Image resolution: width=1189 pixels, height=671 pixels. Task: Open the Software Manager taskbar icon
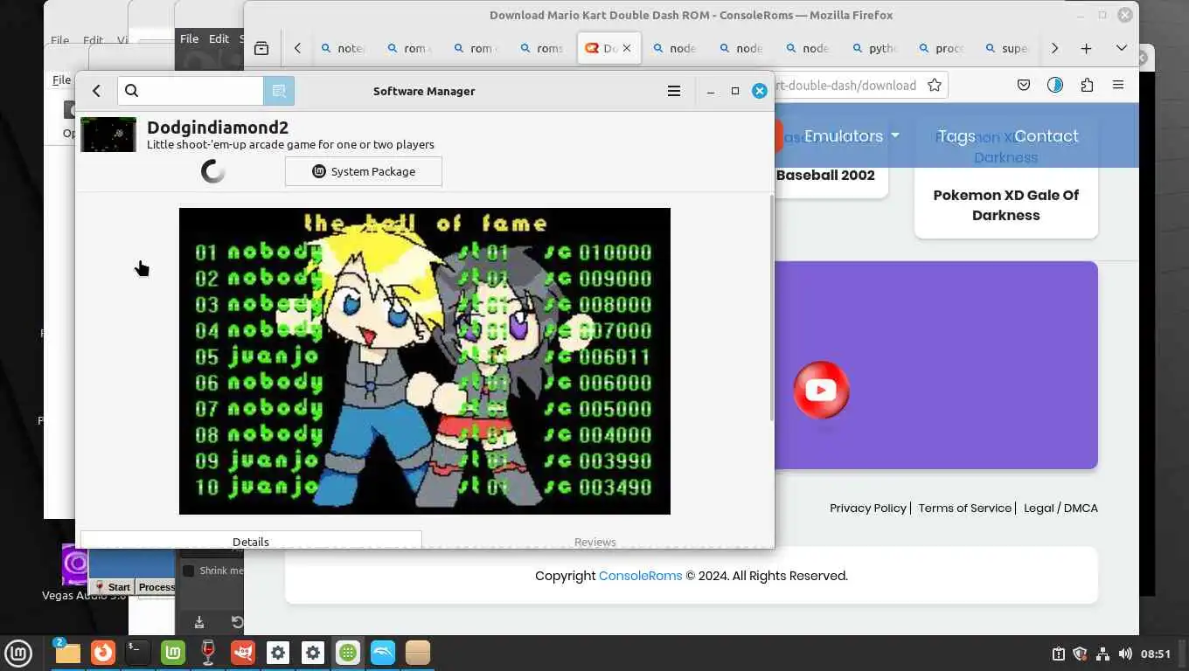tap(348, 653)
